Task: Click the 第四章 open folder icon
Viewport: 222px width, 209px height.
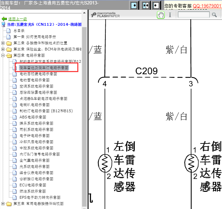Action: pyautogui.click(x=9, y=55)
